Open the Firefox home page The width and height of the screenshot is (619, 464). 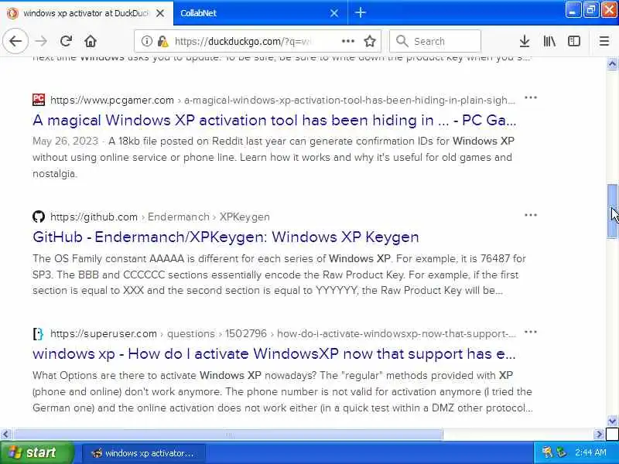pos(91,41)
